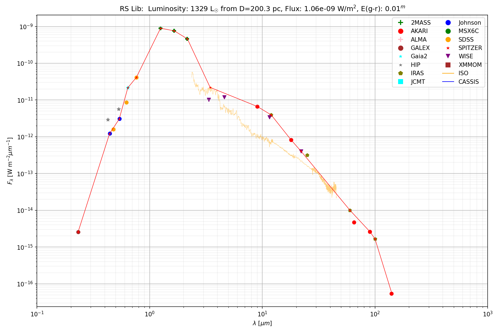
Task: Click the plot title starting with RS Lib
Action: 262,9
